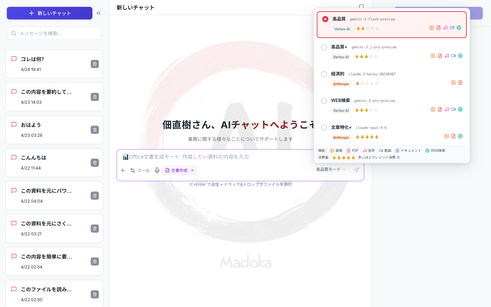Open the ツール tools menu
The height and width of the screenshot is (307, 491).
[x=140, y=170]
